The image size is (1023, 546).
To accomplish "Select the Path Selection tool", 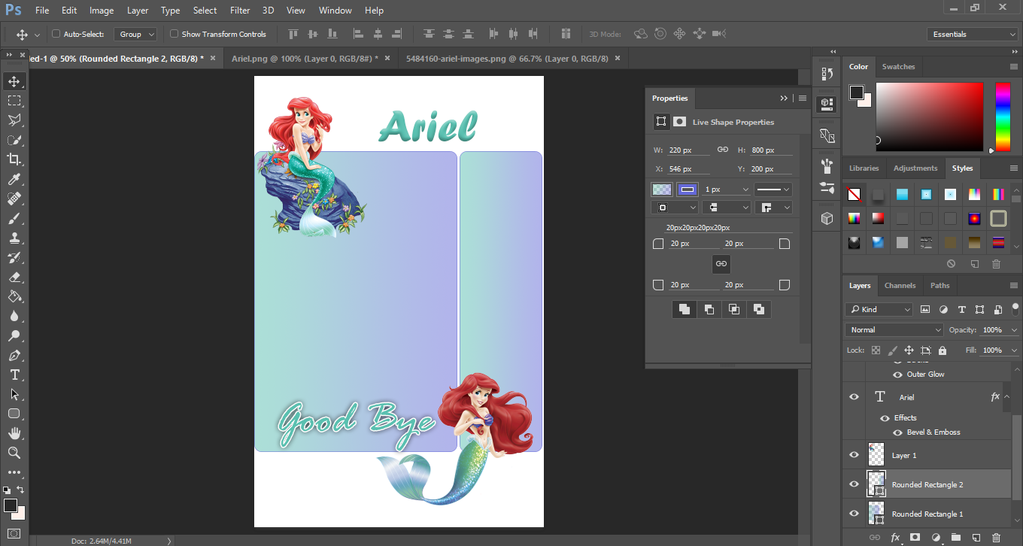I will 14,394.
